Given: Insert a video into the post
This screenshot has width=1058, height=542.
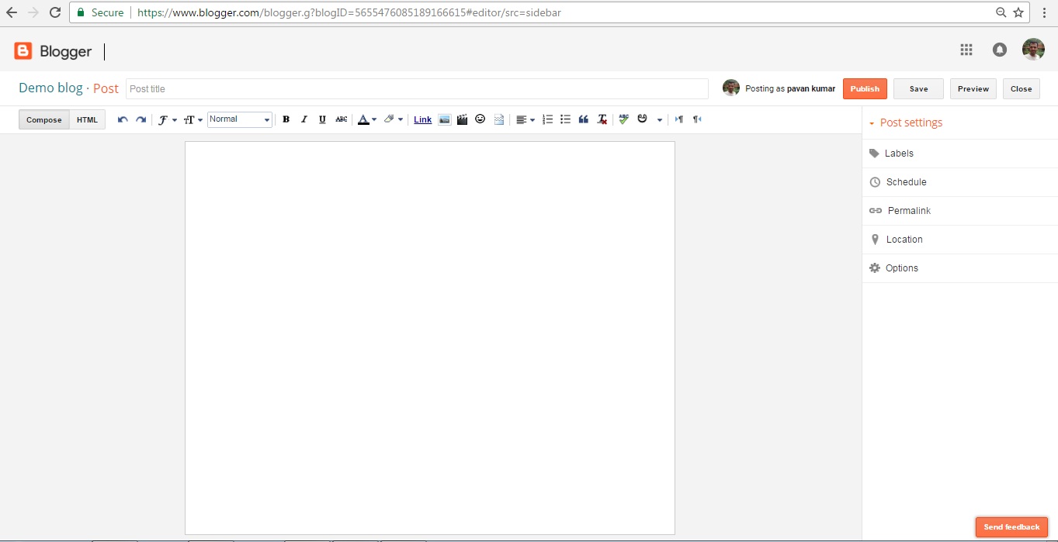Looking at the screenshot, I should pyautogui.click(x=463, y=119).
